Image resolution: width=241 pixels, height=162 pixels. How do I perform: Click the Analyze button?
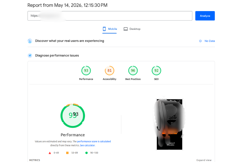(205, 16)
